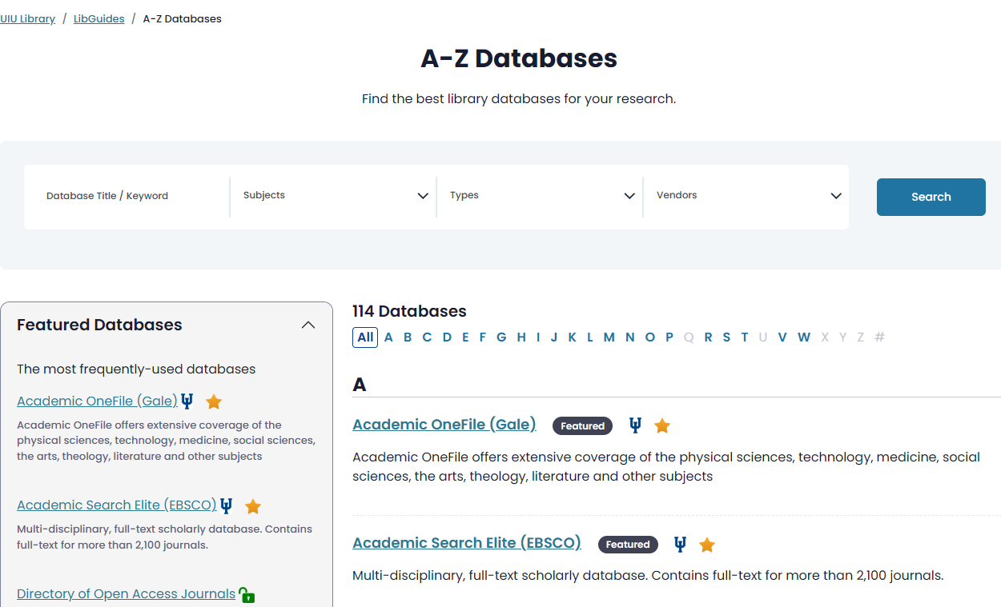The image size is (1001, 607).
Task: Filter databases by letter O
Action: click(650, 337)
